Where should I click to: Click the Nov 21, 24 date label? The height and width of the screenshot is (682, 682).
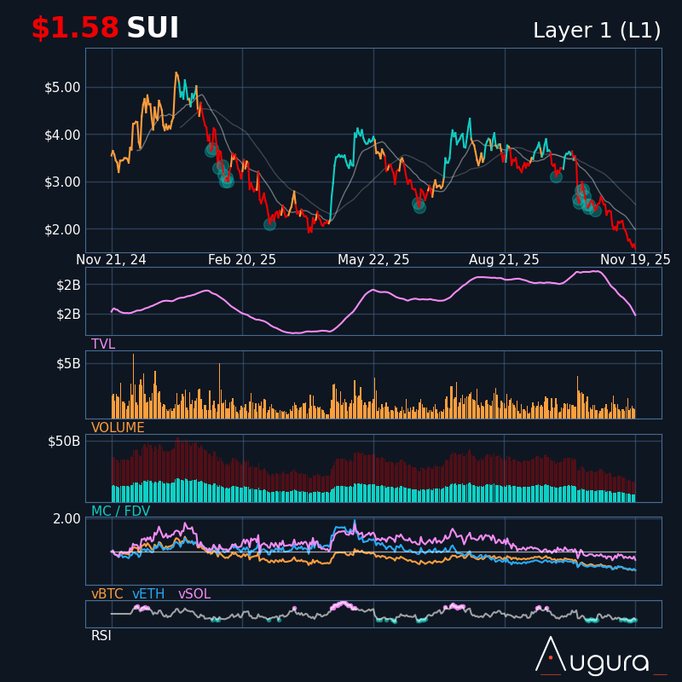pos(111,260)
